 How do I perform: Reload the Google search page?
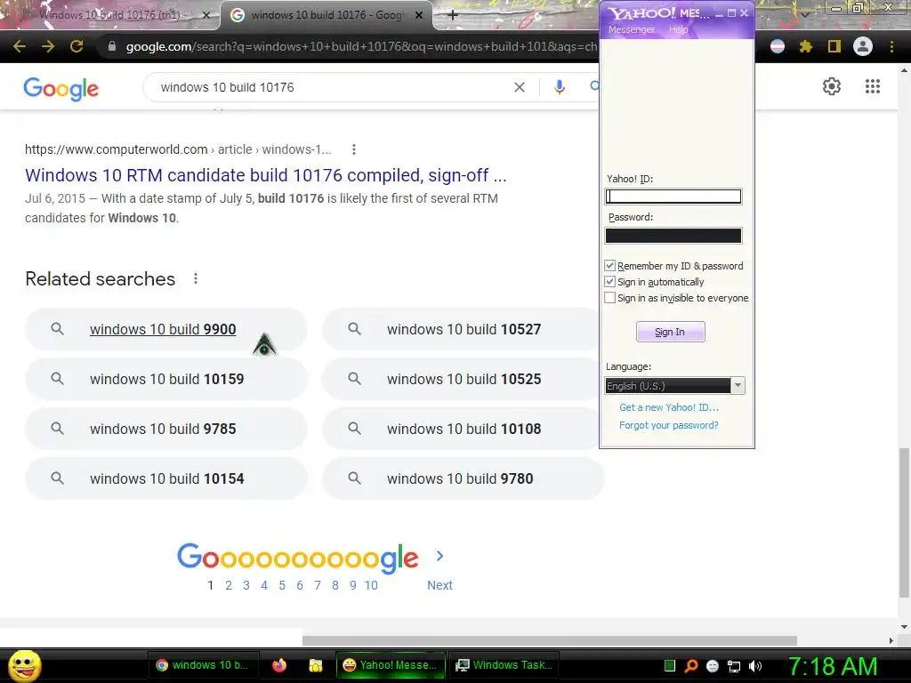tap(77, 46)
